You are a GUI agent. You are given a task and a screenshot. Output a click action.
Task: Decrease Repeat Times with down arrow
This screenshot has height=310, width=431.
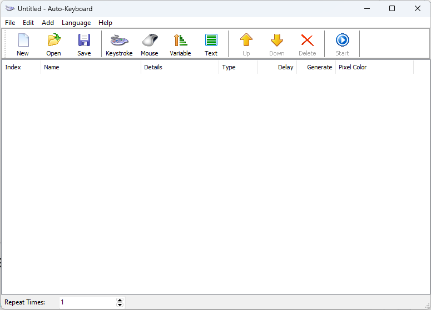point(120,305)
